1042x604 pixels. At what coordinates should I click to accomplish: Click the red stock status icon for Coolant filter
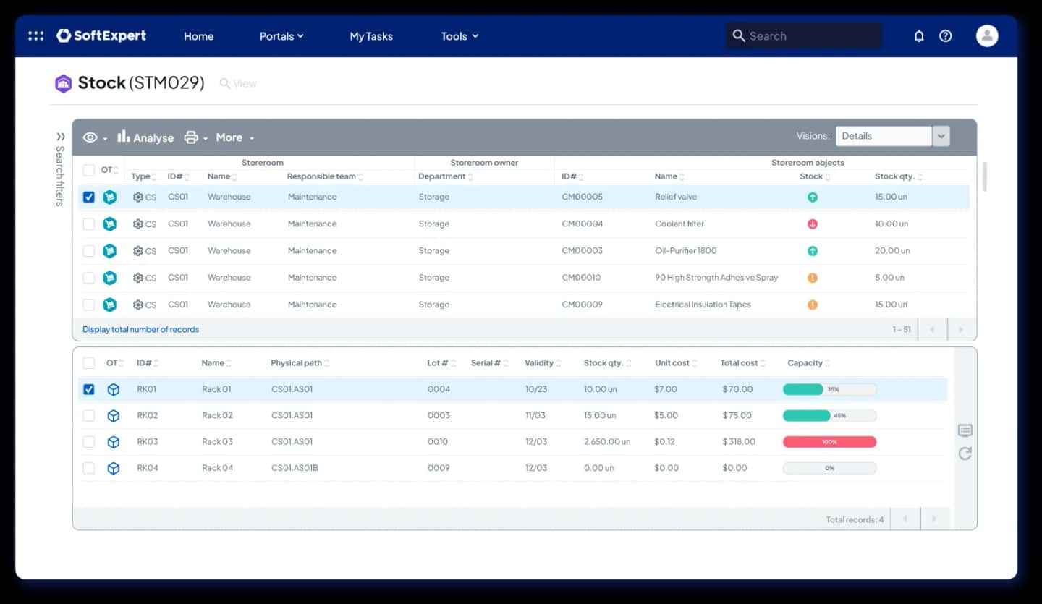click(x=813, y=224)
